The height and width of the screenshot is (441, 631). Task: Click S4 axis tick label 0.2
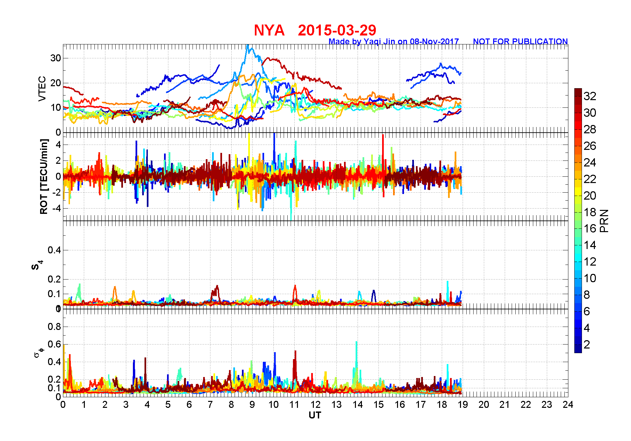54,279
